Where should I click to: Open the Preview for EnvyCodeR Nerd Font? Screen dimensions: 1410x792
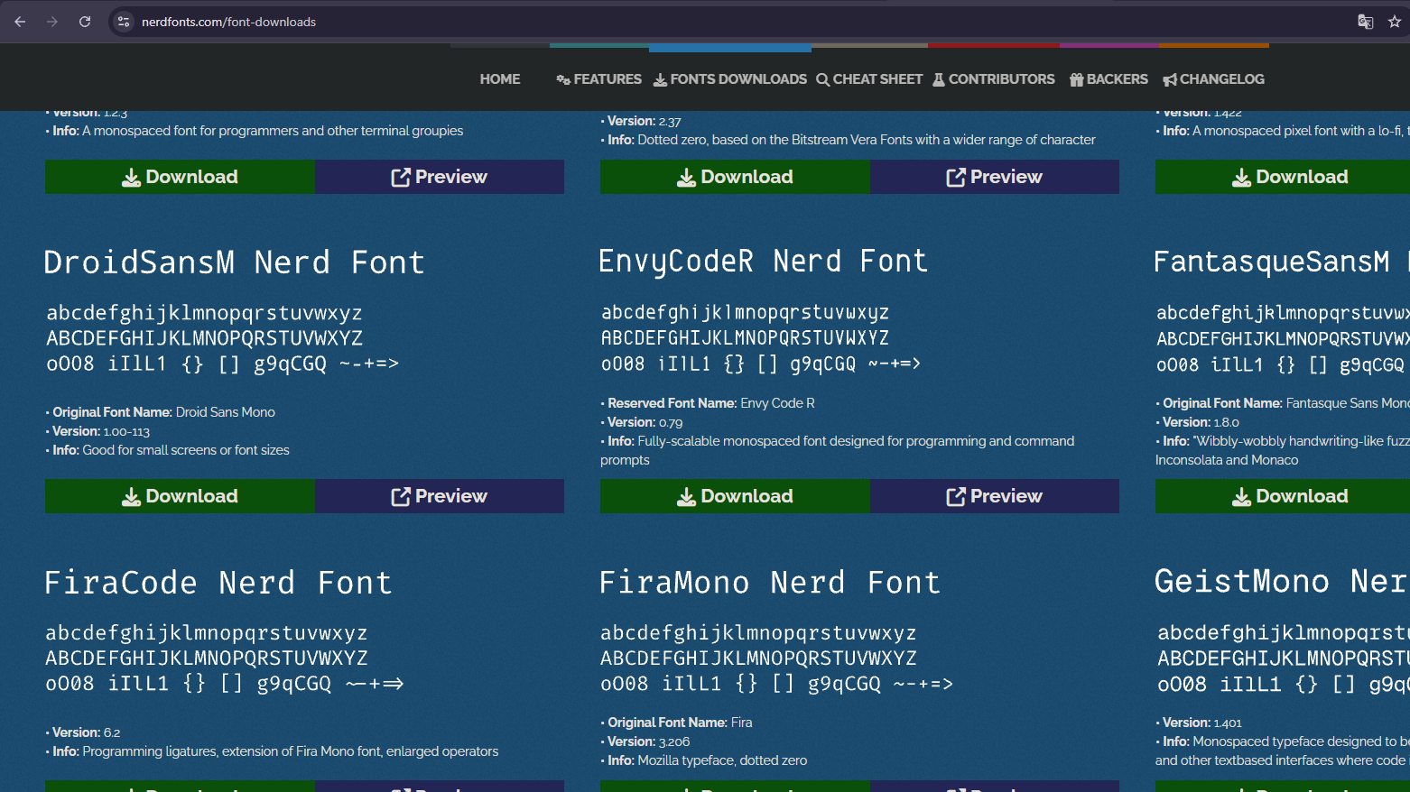coord(994,496)
